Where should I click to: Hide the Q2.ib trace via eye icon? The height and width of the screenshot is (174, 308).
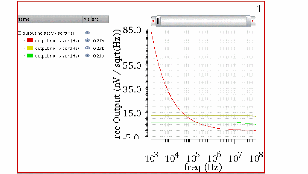(88, 56)
